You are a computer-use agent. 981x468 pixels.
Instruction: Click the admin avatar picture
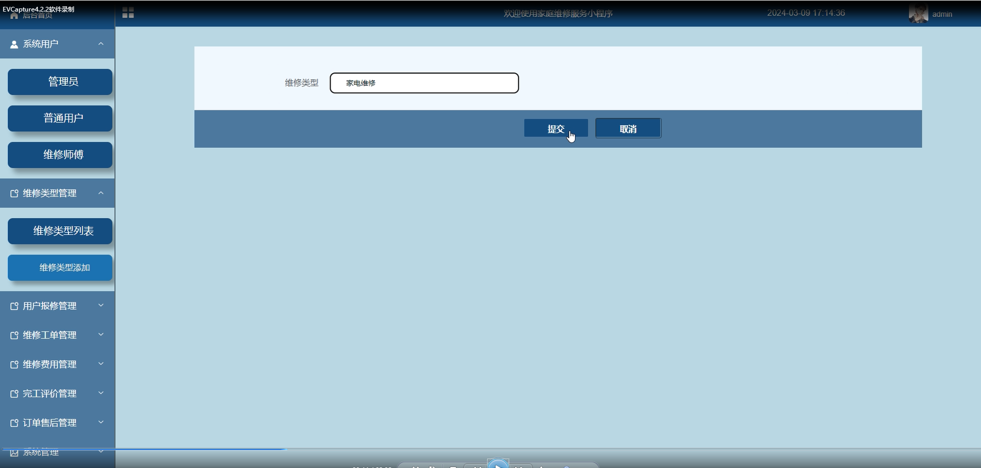[x=918, y=14]
